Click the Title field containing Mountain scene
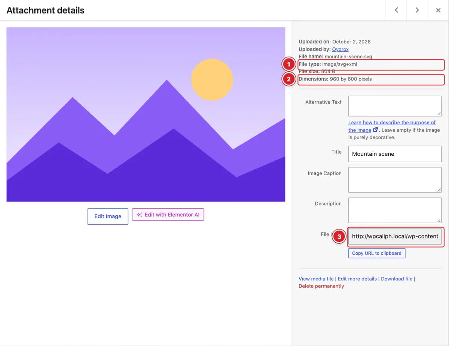This screenshot has width=449, height=346. (395, 154)
